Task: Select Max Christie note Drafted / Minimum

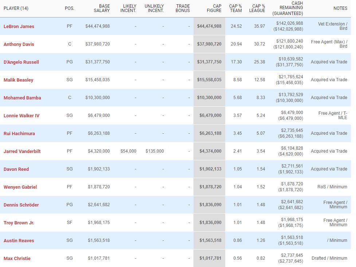Action: pyautogui.click(x=329, y=258)
